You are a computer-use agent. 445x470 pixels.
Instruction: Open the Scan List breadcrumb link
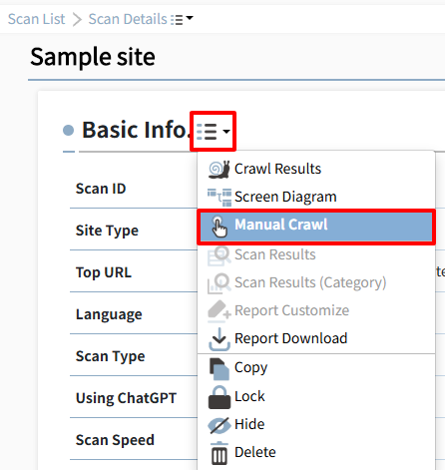(37, 19)
